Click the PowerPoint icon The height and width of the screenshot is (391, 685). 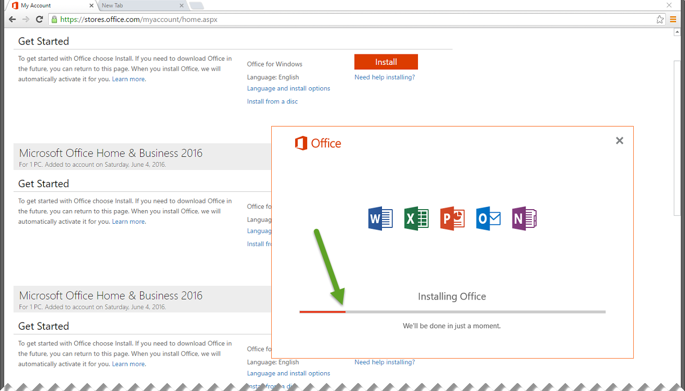tap(451, 218)
